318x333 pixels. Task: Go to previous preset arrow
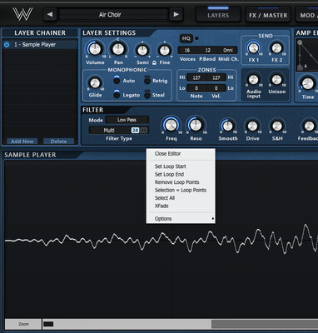[50, 14]
